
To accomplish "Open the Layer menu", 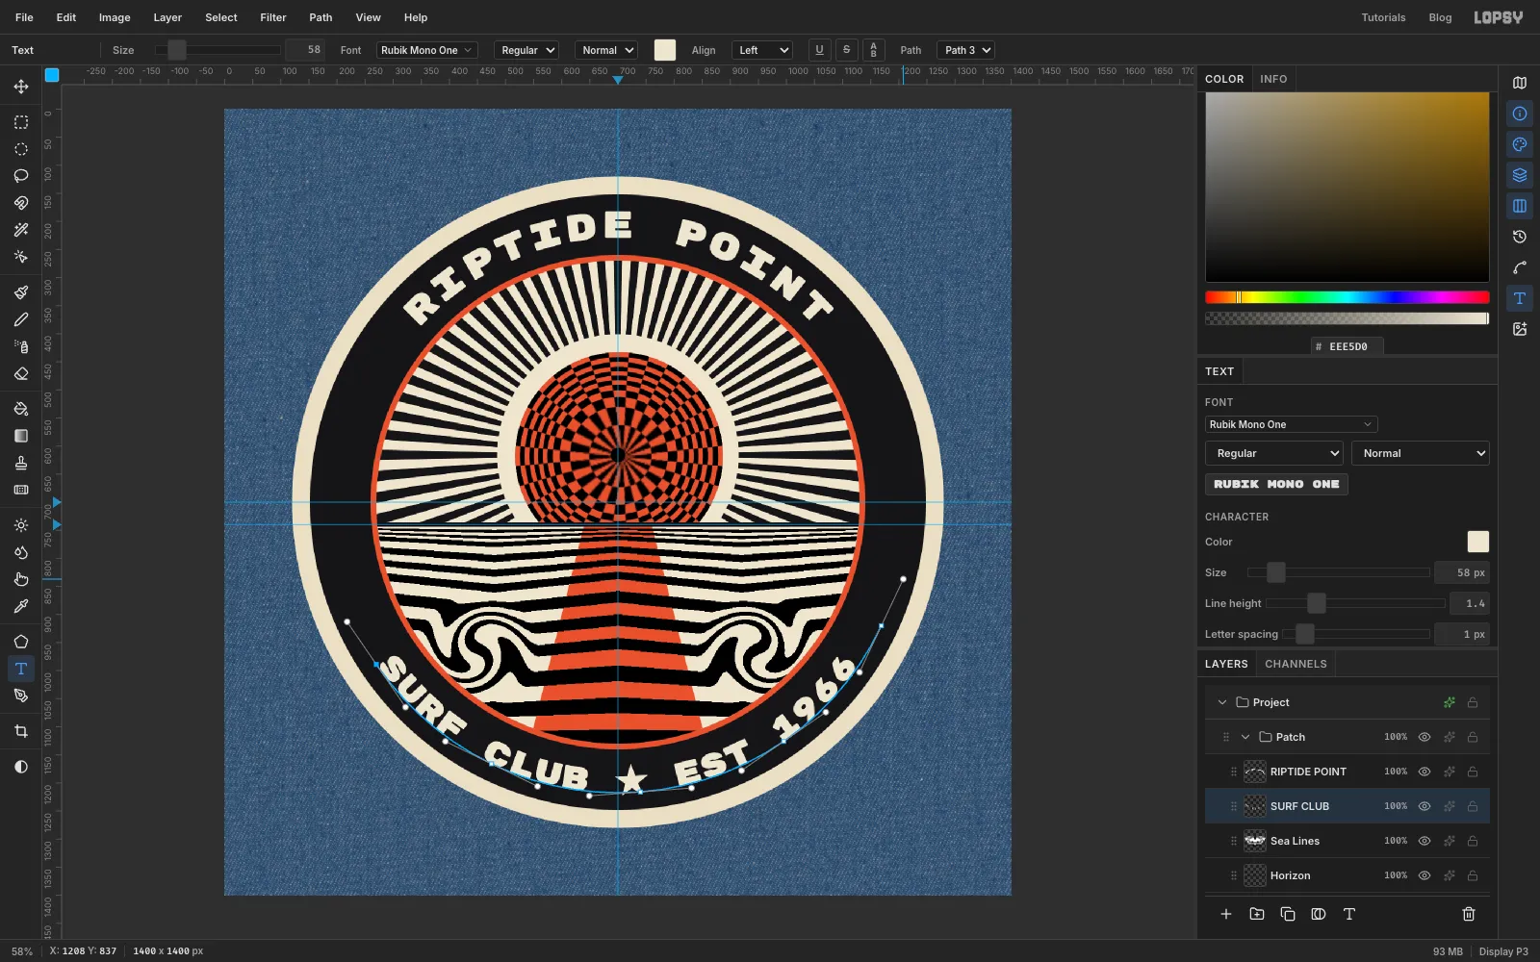I will tap(167, 17).
